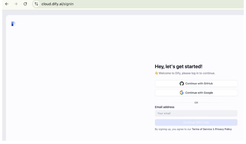Image resolution: width=246 pixels, height=144 pixels.
Task: Go back using browser back arrow
Action: 7,4
